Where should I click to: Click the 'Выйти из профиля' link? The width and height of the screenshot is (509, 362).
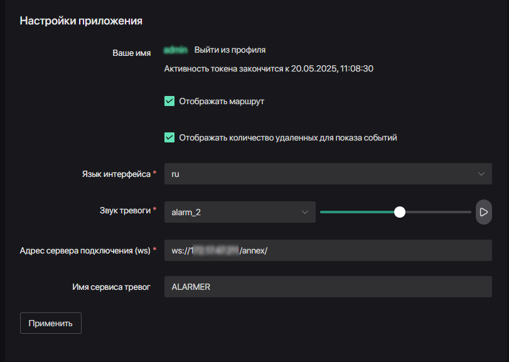[x=230, y=50]
